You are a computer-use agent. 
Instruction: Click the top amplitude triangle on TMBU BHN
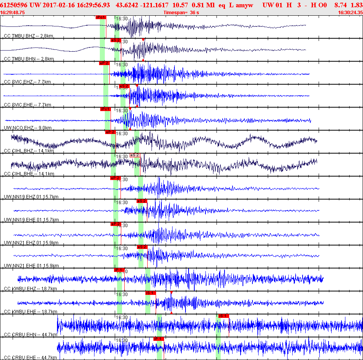pos(143,40)
